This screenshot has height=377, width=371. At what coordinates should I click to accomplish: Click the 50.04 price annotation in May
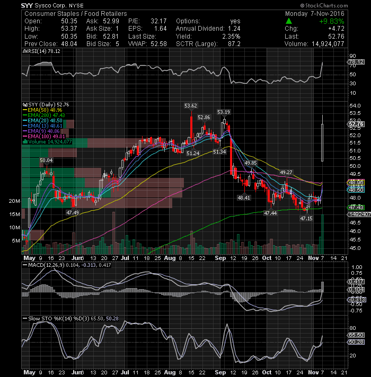[x=46, y=160]
